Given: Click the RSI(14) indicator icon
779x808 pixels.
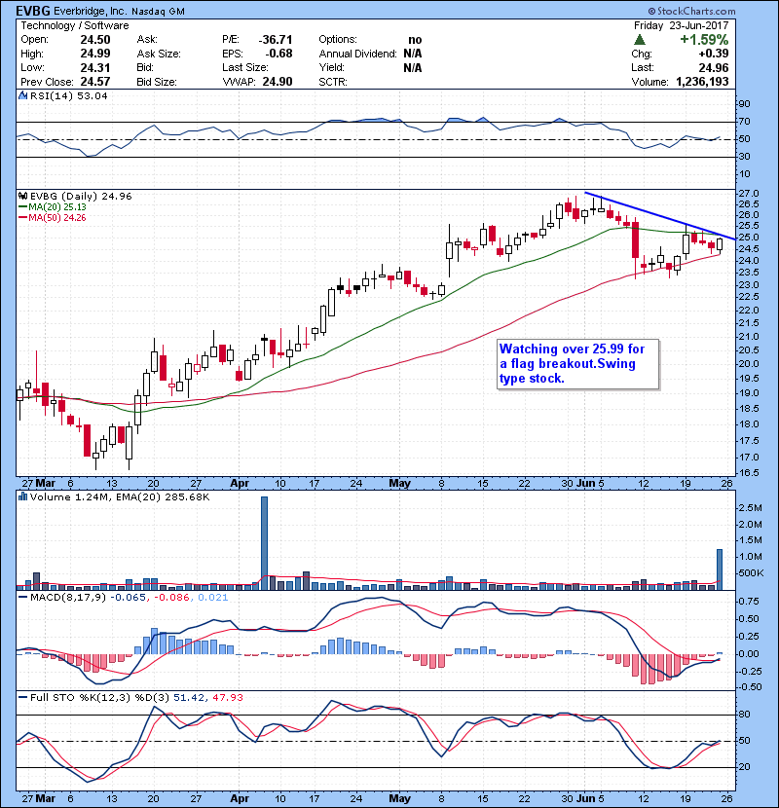Looking at the screenshot, I should (22, 95).
